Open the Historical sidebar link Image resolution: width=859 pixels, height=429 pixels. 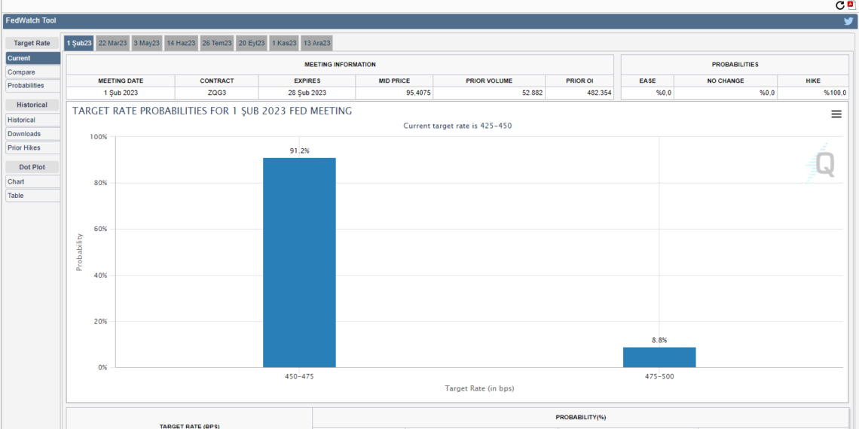coord(33,120)
